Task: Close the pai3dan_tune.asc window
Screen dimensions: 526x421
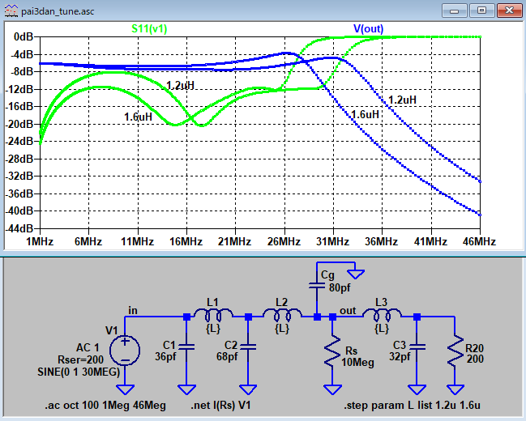Action: 509,11
